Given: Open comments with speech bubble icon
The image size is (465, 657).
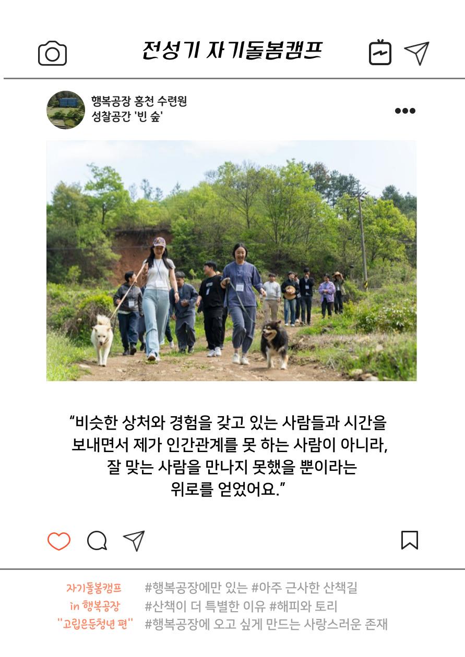Looking at the screenshot, I should (97, 541).
